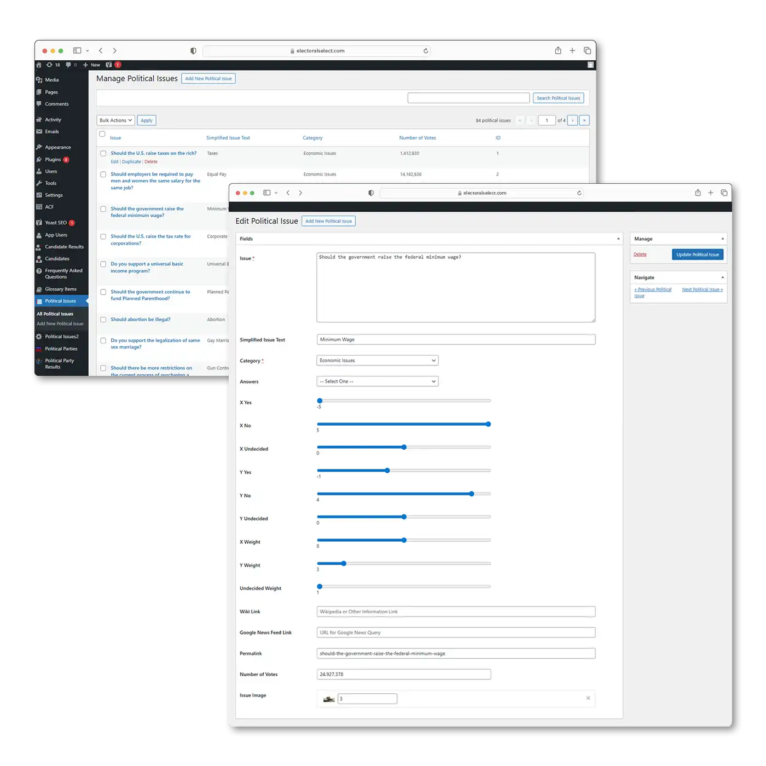Check the box for 'Should the U.S. raise taxes on the rich?'
Screen dimensions: 766x766
[103, 154]
